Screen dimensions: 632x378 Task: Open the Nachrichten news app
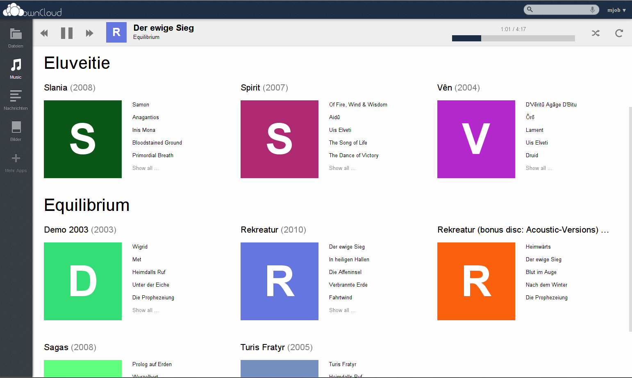pos(16,100)
